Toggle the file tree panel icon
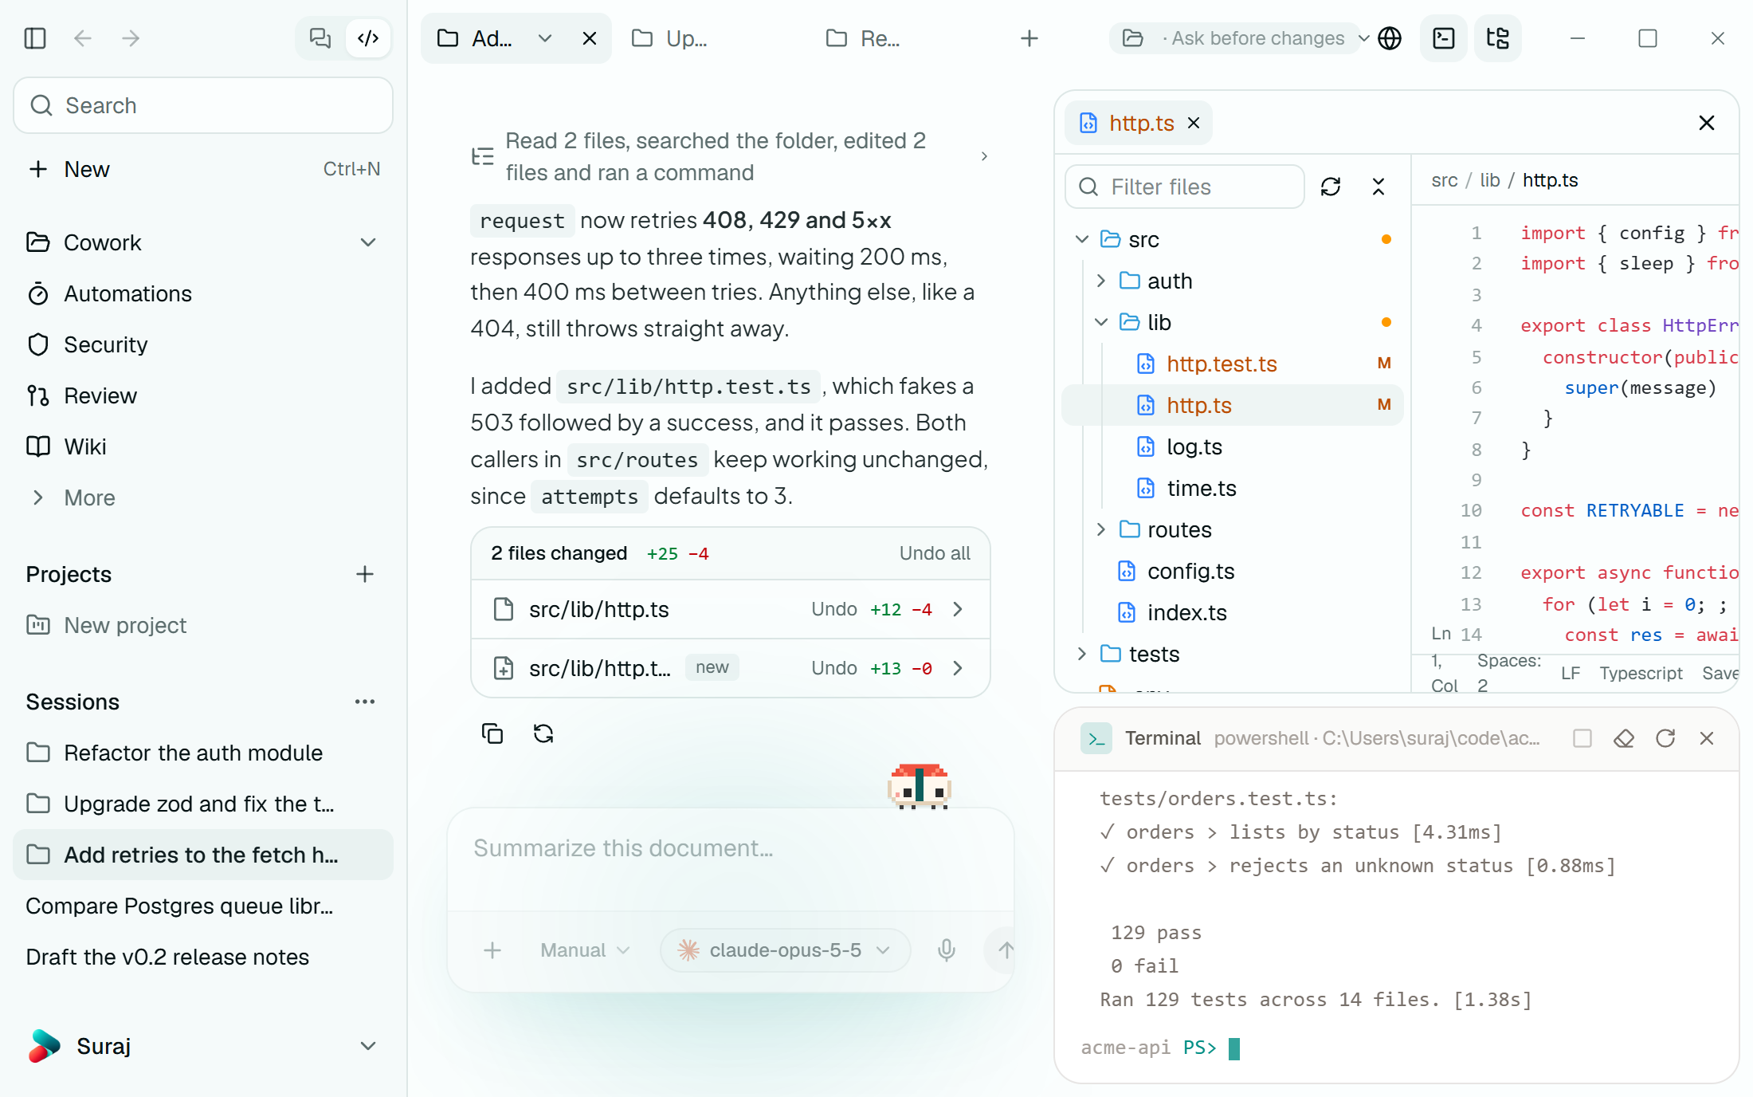Image resolution: width=1753 pixels, height=1097 pixels. (x=1498, y=38)
